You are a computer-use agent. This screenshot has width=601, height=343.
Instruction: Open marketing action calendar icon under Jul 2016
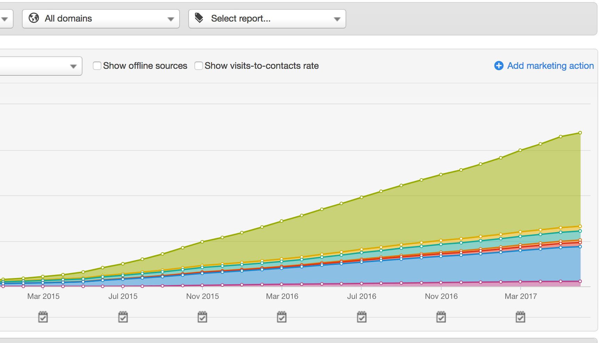362,317
